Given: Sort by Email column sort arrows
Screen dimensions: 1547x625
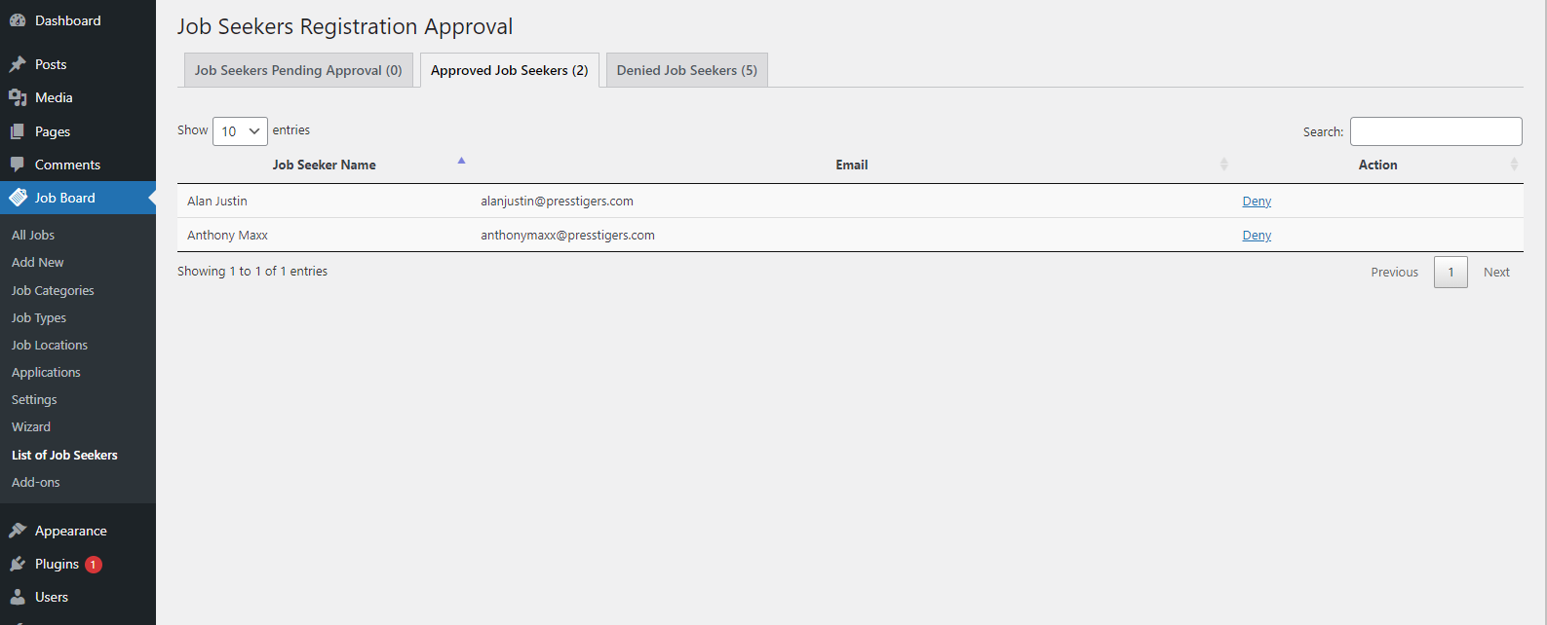Looking at the screenshot, I should click(1223, 165).
